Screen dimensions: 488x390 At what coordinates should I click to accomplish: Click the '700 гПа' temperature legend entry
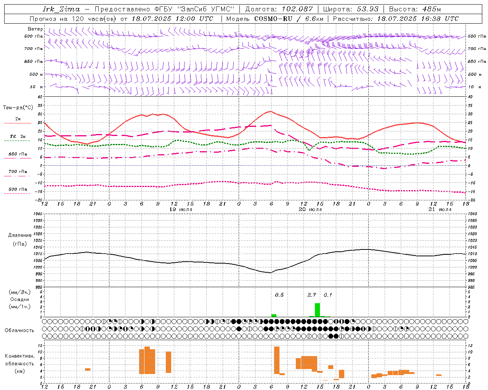18,172
